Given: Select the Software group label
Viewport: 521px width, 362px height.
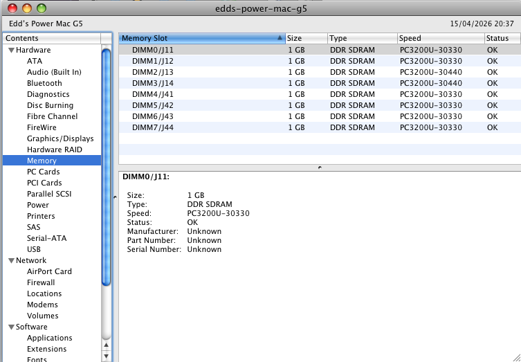Looking at the screenshot, I should (32, 327).
